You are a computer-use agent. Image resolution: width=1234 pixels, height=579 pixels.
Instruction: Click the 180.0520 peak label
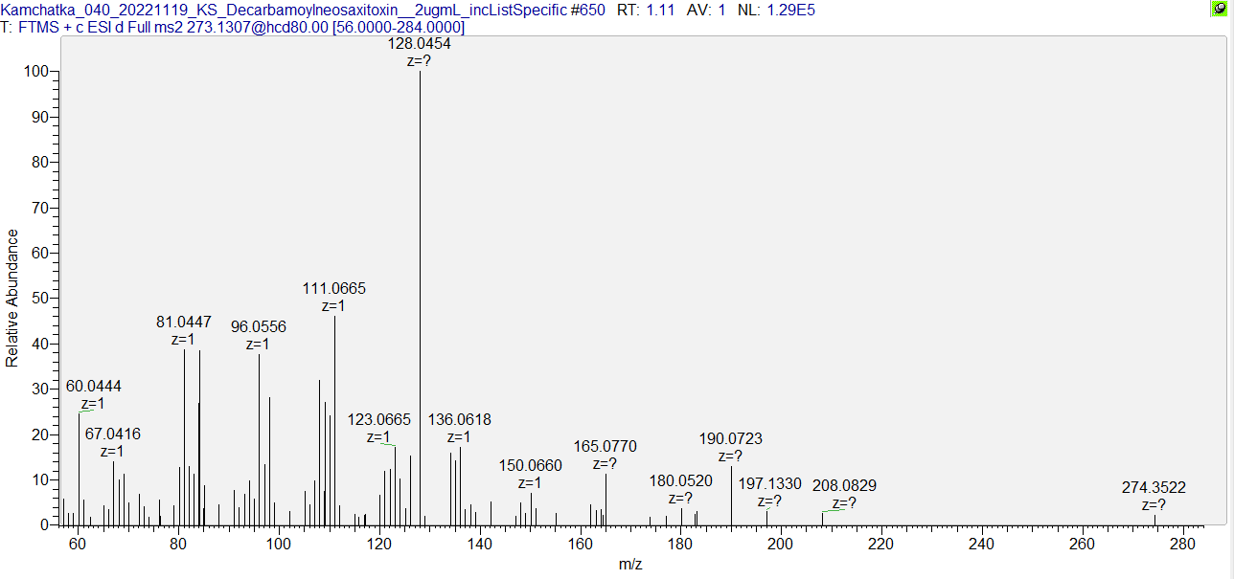(x=681, y=481)
